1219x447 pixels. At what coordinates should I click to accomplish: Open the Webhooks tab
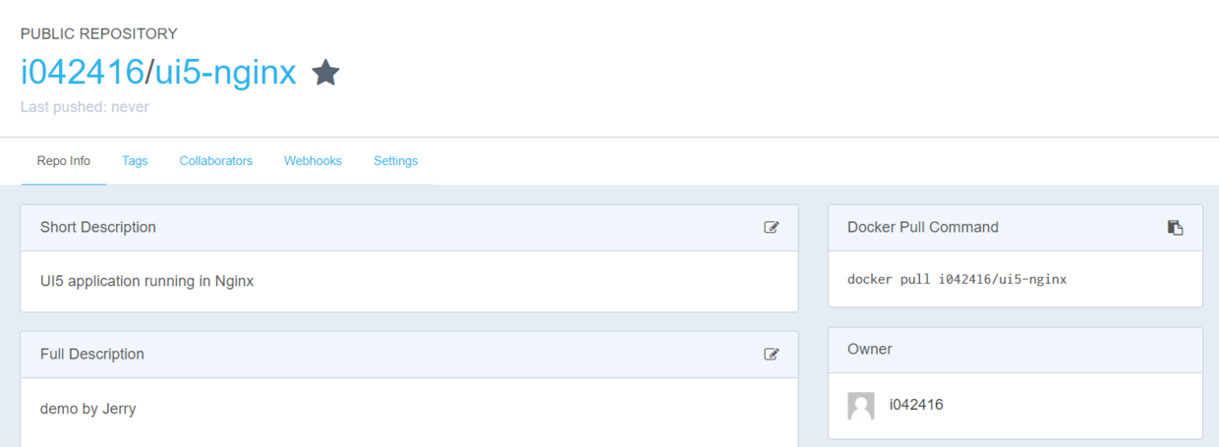pyautogui.click(x=313, y=161)
